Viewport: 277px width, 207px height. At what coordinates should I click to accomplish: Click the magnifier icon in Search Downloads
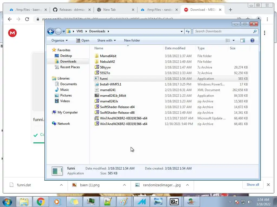pos(255,31)
